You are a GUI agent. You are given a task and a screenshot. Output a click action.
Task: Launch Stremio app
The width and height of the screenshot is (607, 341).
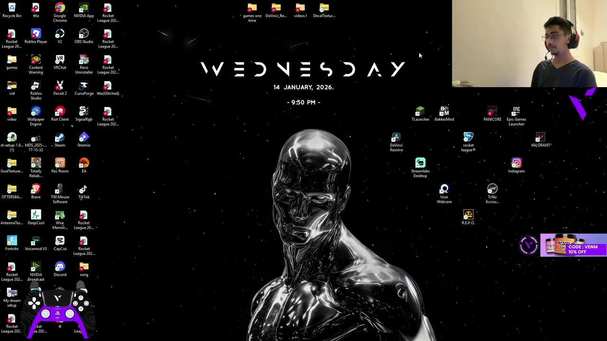tap(84, 140)
